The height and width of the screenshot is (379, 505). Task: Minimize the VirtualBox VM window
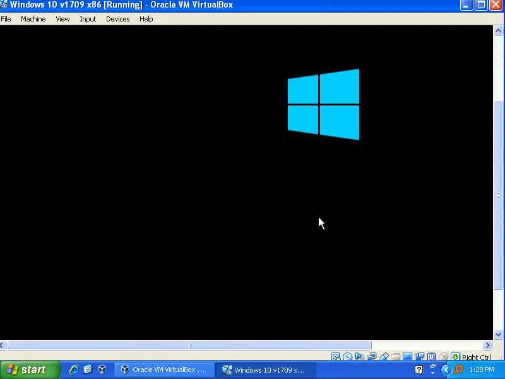(x=466, y=5)
